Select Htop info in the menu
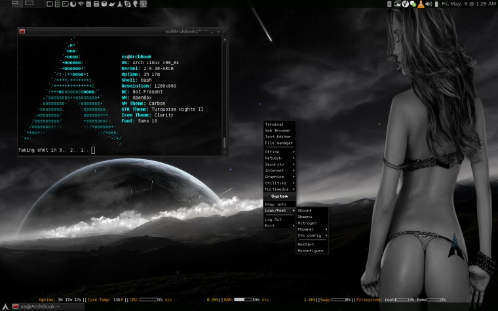Viewport: 498px width, 311px height. [280, 204]
